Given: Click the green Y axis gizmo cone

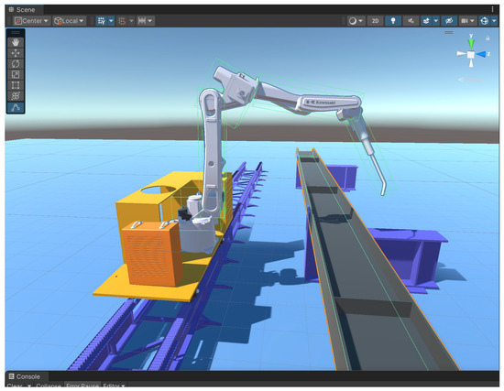Looking at the screenshot, I should (471, 43).
